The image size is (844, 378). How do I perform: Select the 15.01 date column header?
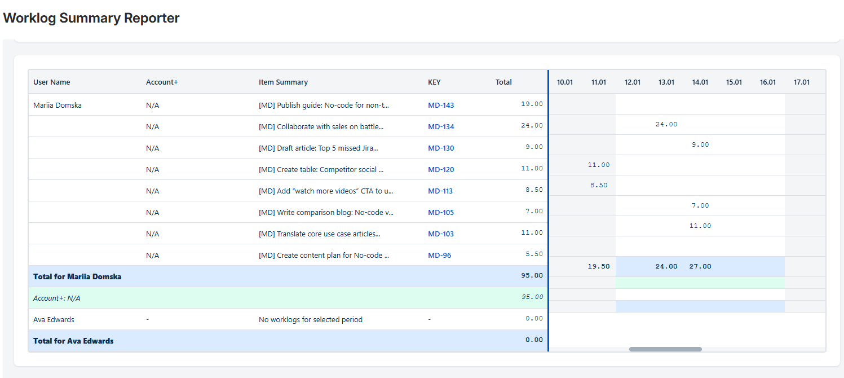tap(734, 82)
